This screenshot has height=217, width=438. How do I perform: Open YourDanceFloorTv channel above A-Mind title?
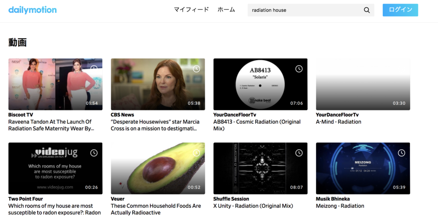point(337,115)
